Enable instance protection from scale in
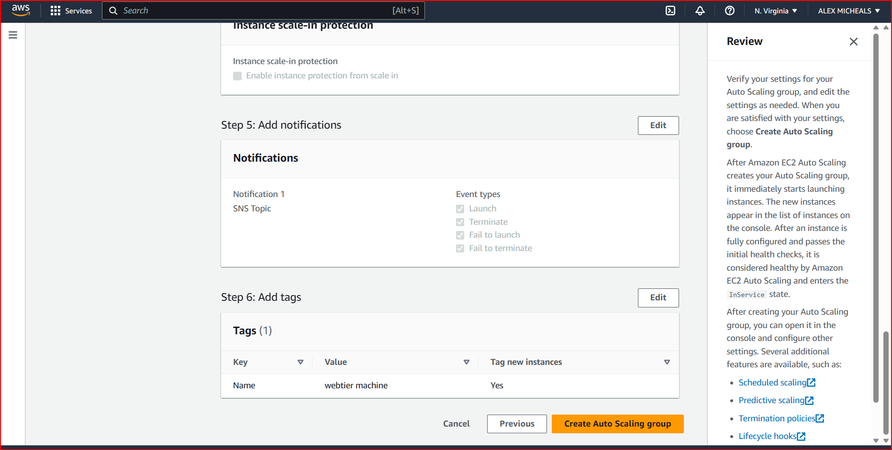892x450 pixels. [237, 76]
